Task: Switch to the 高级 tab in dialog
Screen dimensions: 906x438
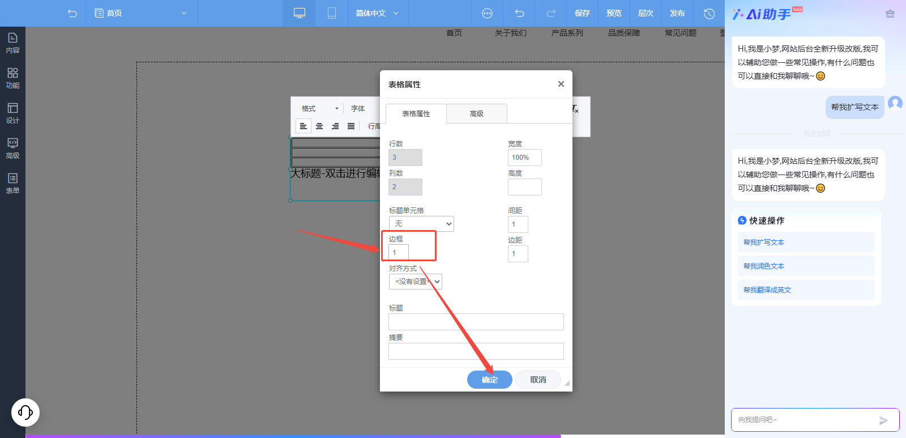Action: click(x=476, y=114)
